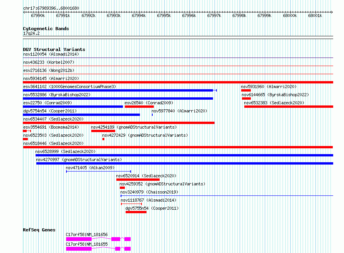Click the left arrow of the ruler
Image resolution: width=344 pixels, height=253 pixels.
click(x=24, y=12)
